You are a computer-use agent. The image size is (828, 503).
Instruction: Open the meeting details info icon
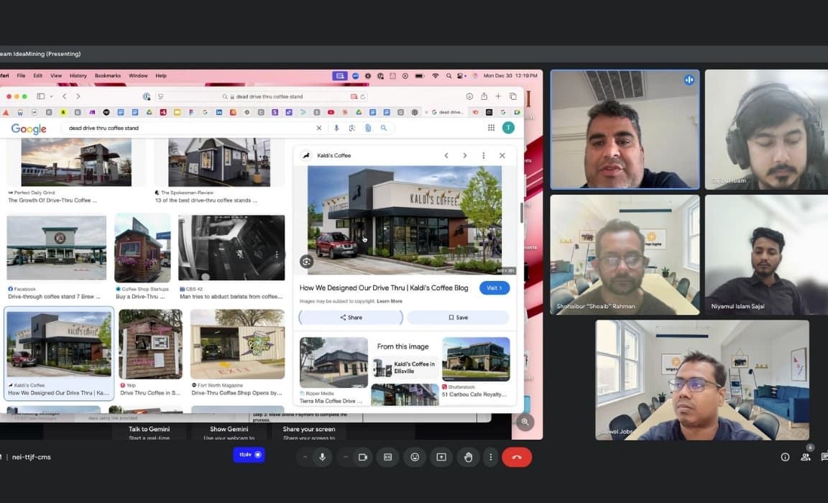click(785, 457)
